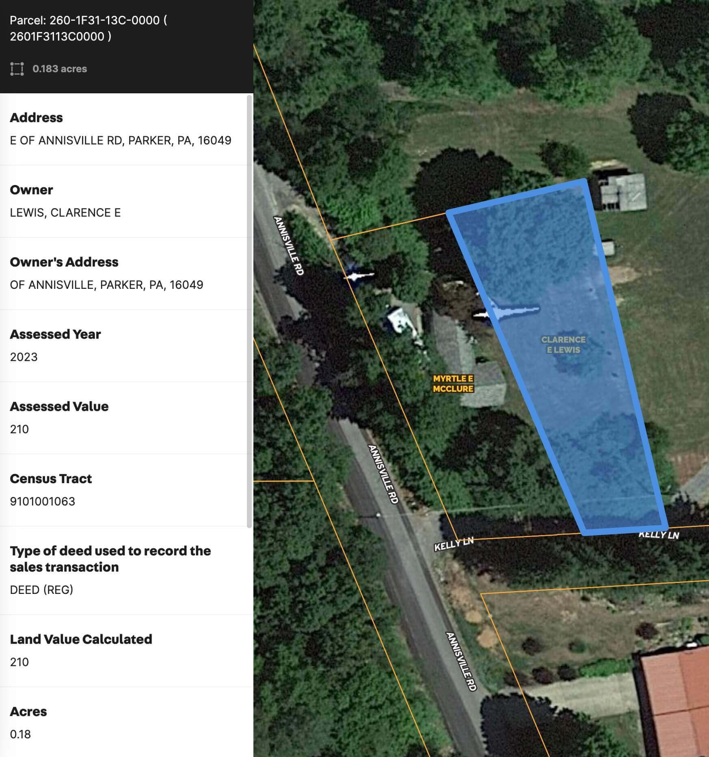Screen dimensions: 709x757
Task: Click the Land Value Calculated amount
Action: coord(19,662)
